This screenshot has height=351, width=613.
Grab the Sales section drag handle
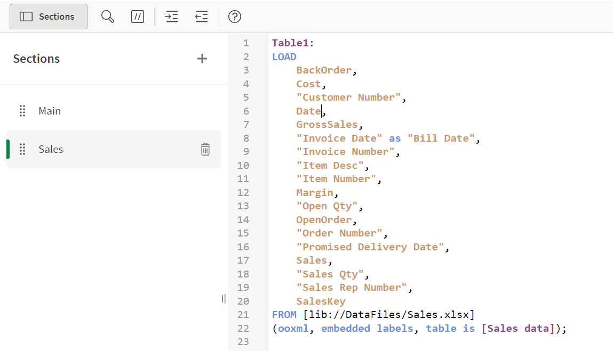pyautogui.click(x=23, y=149)
